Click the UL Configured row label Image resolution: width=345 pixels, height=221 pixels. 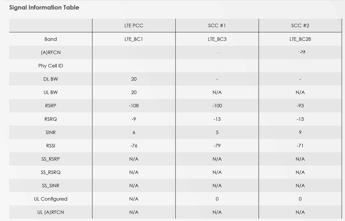click(51, 199)
